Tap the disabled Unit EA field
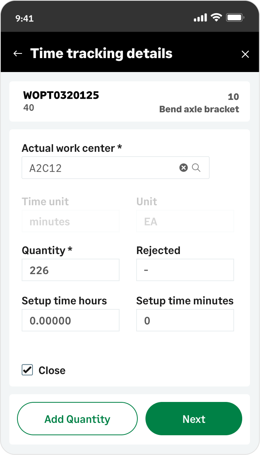The image size is (260, 455). click(x=185, y=221)
